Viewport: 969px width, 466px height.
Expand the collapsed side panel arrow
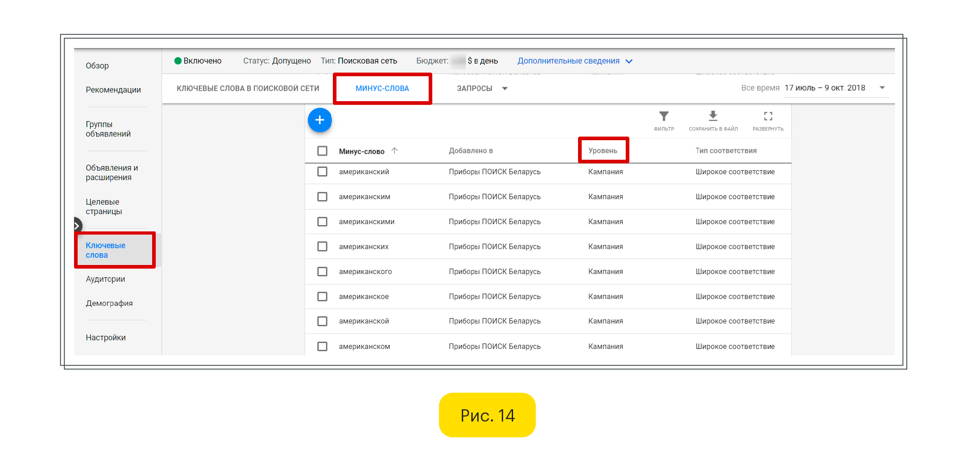pyautogui.click(x=77, y=225)
